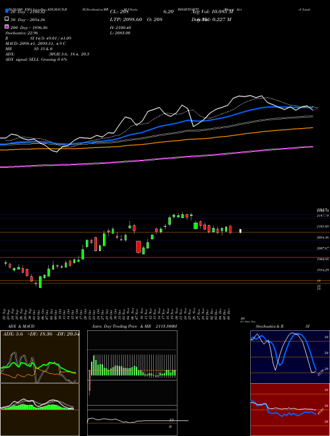Click the large red candlestick in mid chart
The height and width of the screenshot is (436, 330).
[139, 247]
